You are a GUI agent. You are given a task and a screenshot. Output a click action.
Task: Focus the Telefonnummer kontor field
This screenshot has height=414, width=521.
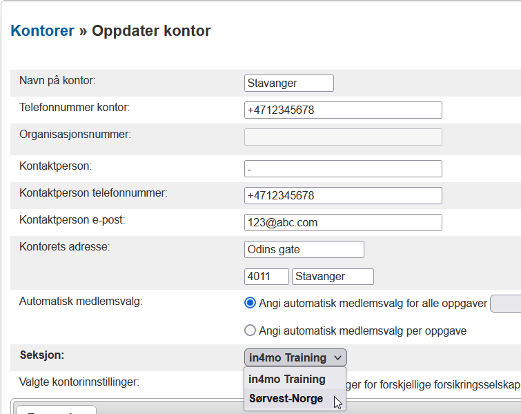point(343,110)
